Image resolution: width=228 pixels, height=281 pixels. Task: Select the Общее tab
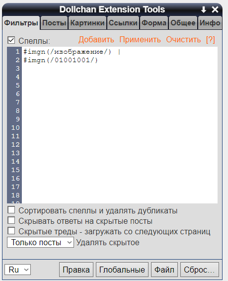183,23
